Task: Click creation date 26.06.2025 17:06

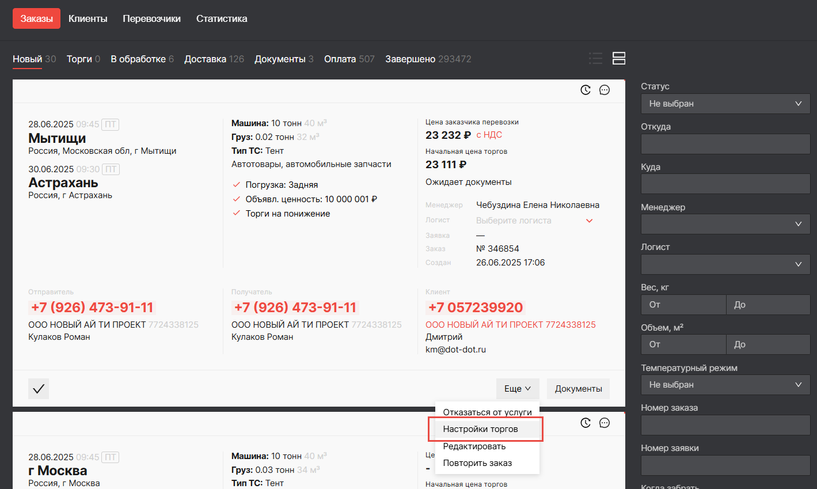Action: tap(510, 263)
